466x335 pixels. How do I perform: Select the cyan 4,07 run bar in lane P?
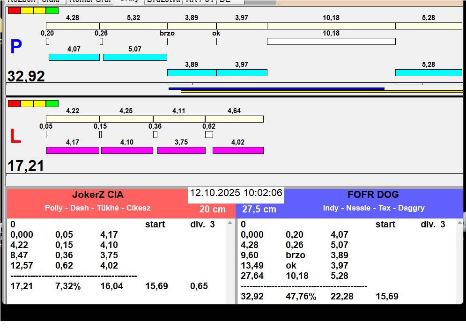(x=74, y=58)
